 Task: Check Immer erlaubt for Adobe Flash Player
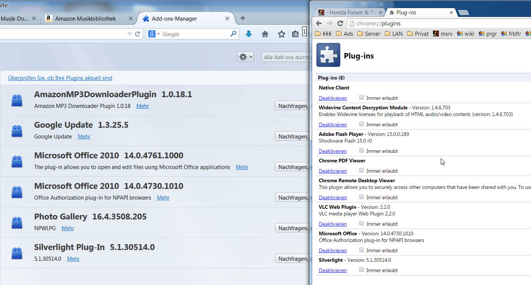tap(361, 151)
